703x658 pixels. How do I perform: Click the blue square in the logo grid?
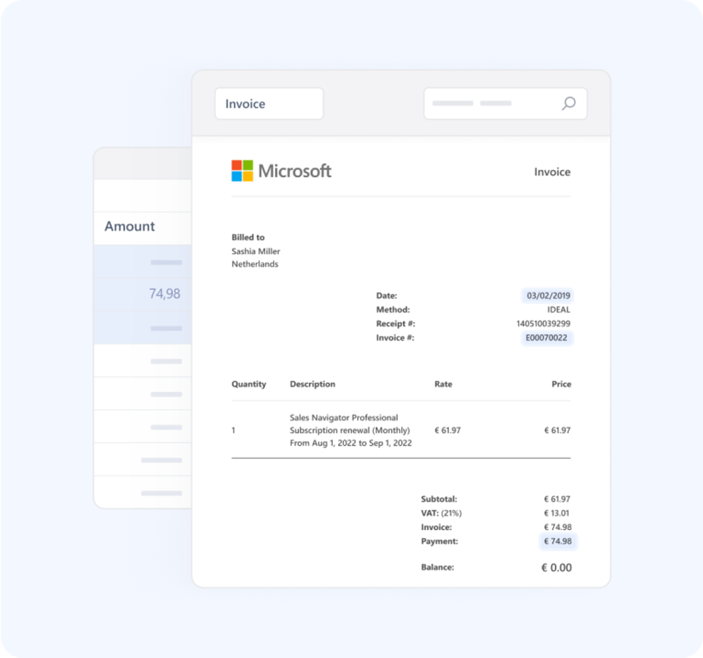pos(238,176)
